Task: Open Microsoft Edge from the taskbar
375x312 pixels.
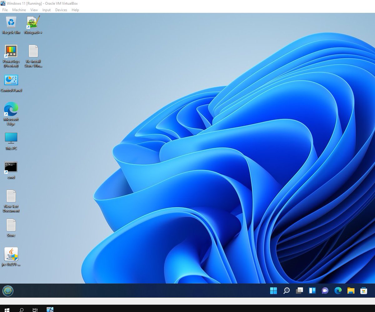Action: click(338, 291)
